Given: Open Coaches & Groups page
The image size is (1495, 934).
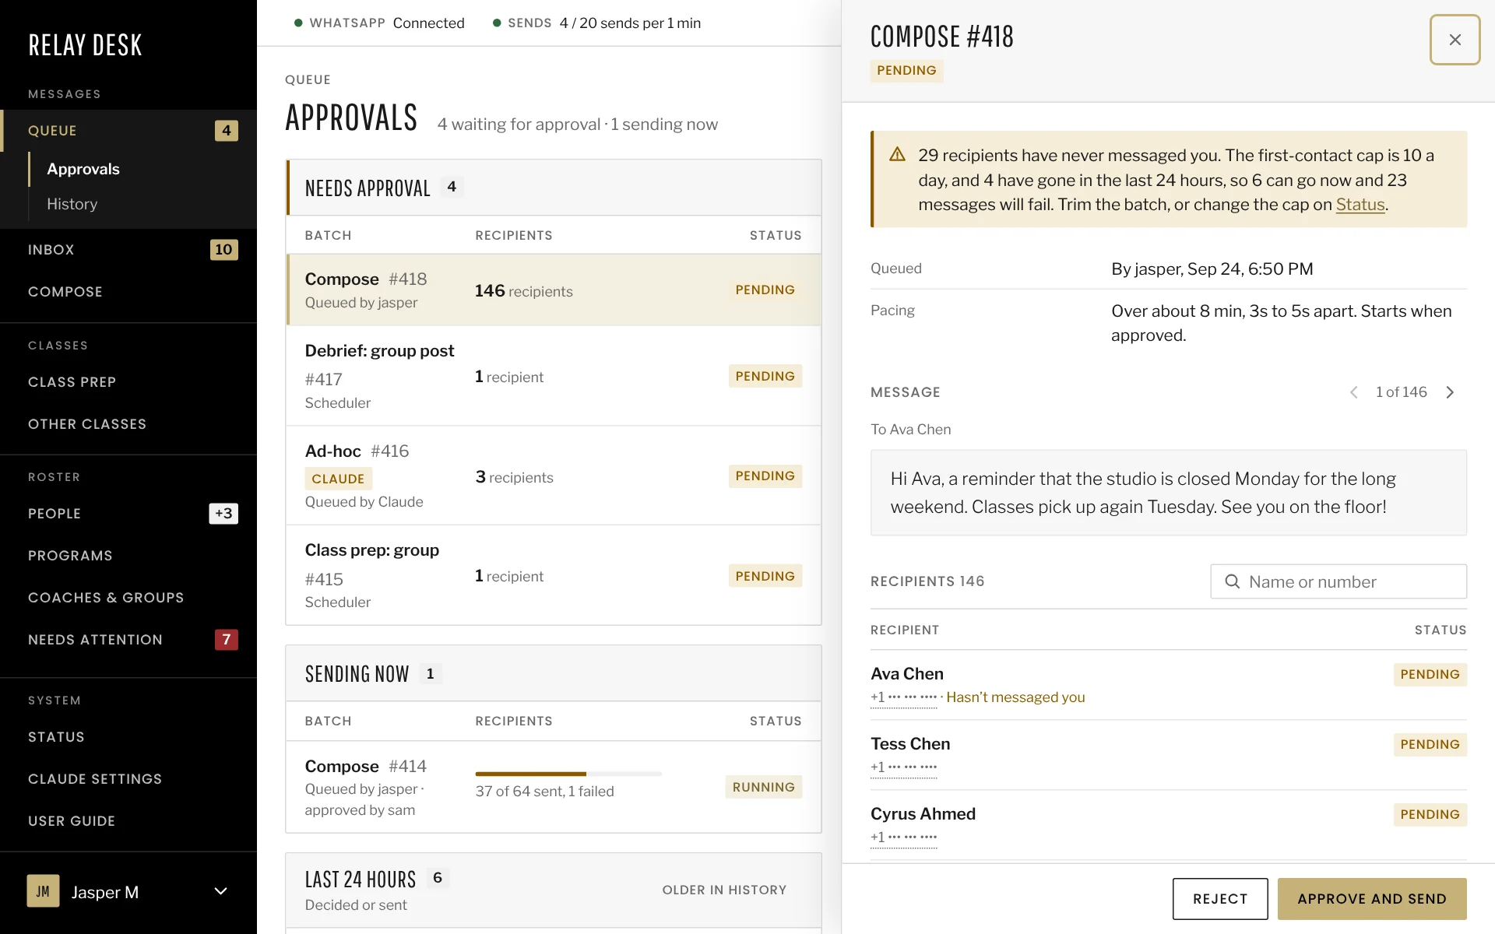Looking at the screenshot, I should pyautogui.click(x=128, y=598).
